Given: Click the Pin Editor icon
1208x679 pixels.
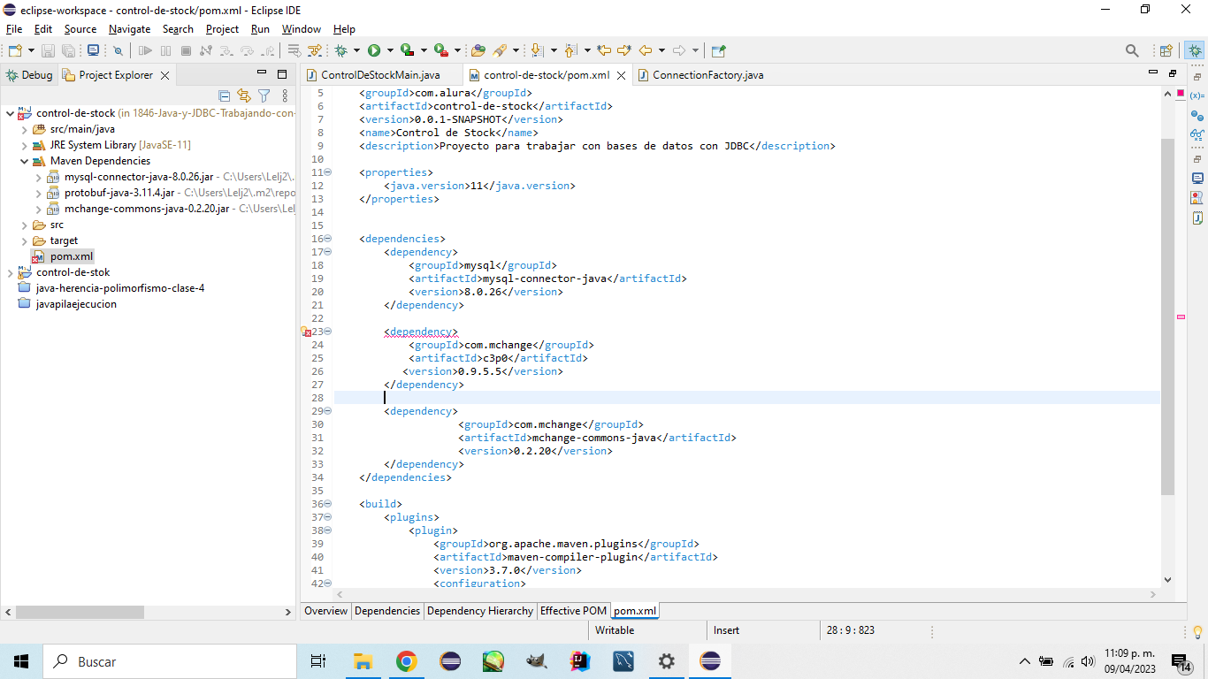Looking at the screenshot, I should coord(718,50).
